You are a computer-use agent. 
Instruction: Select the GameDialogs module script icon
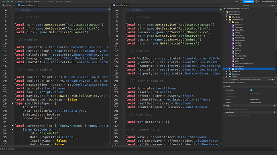click(233, 38)
